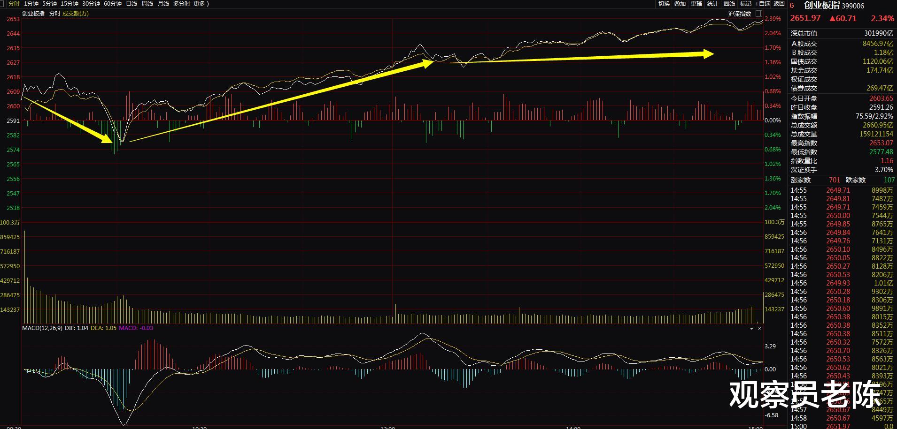This screenshot has width=897, height=429.
Task: Click the tick row with volume 1.01亿
Action: pos(842,283)
